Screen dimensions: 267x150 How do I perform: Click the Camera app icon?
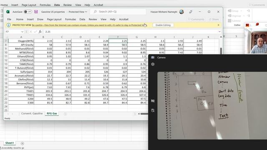point(153,57)
